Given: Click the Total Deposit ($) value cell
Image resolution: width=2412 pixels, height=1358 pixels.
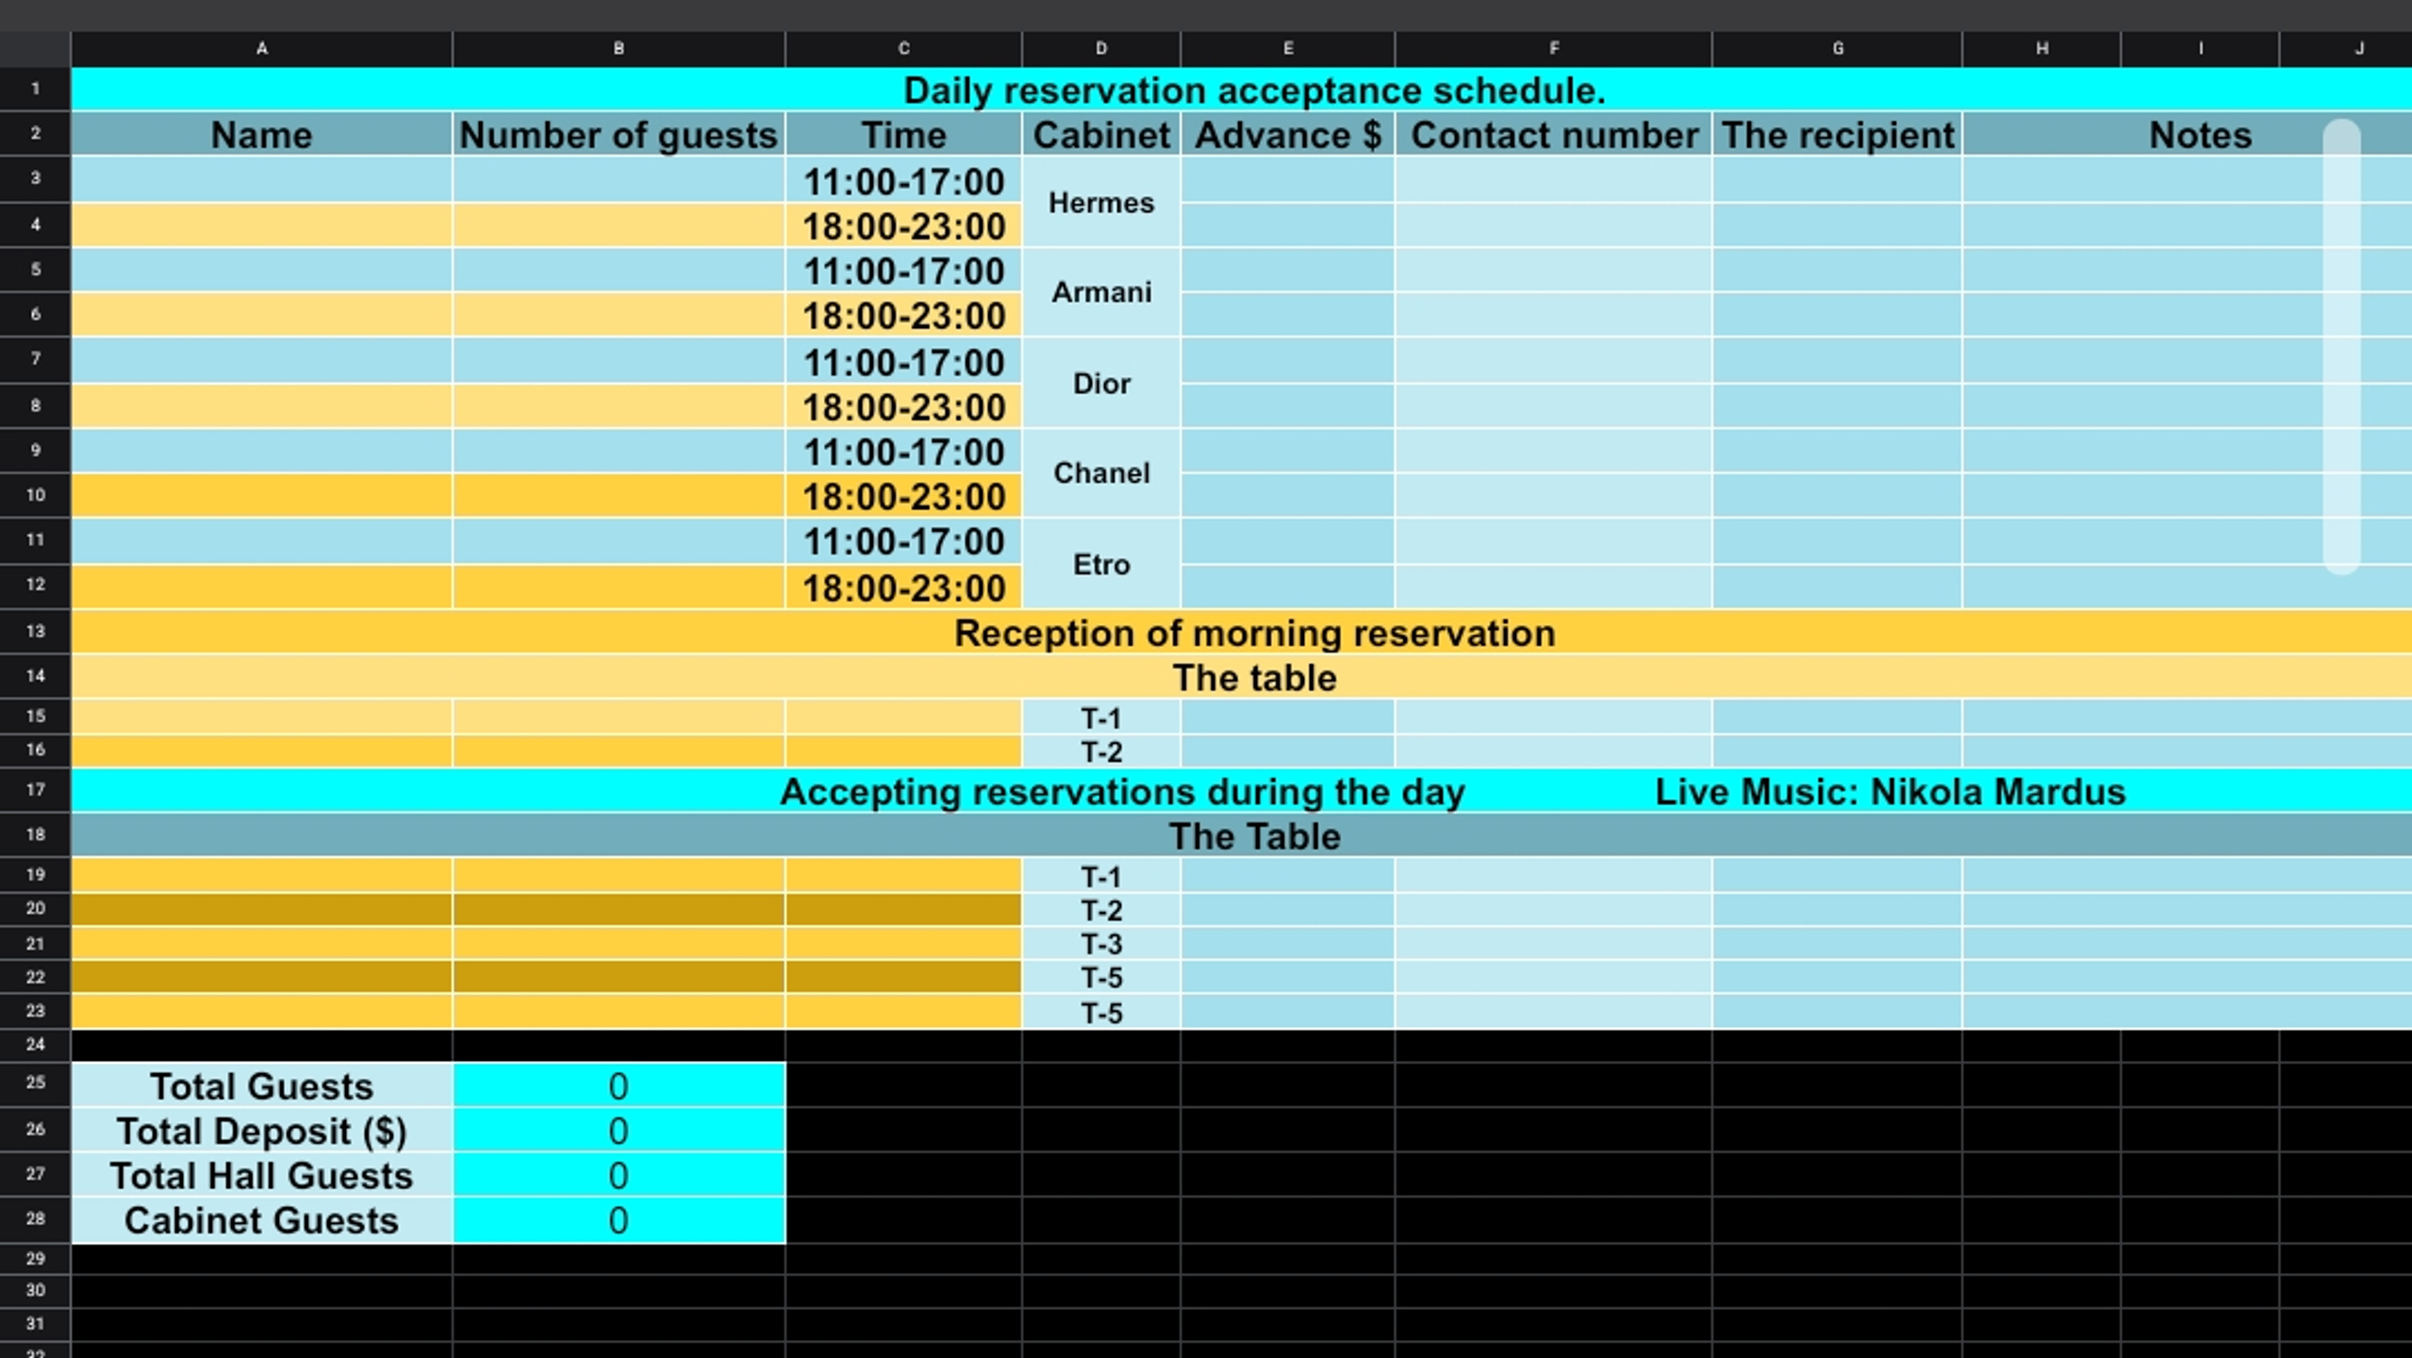Looking at the screenshot, I should 619,1130.
